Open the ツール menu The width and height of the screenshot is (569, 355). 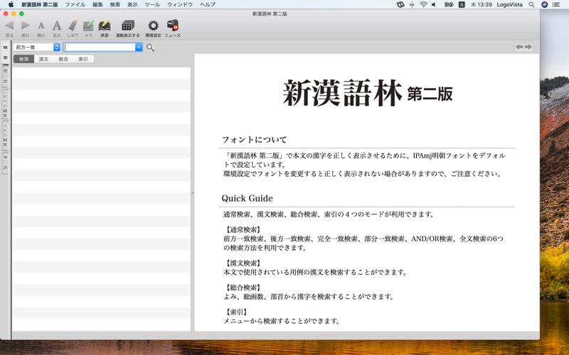(152, 4)
